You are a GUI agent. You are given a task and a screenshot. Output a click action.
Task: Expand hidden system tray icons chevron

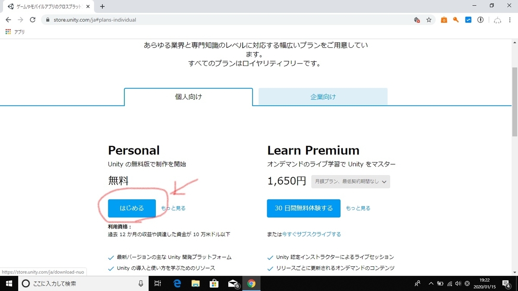(431, 283)
